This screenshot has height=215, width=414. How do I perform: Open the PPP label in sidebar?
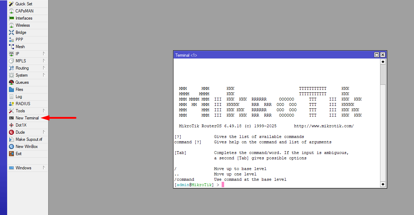tap(19, 40)
